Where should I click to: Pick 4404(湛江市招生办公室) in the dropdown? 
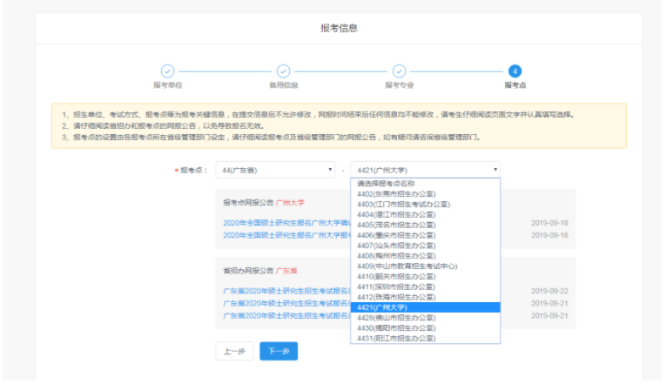425,214
